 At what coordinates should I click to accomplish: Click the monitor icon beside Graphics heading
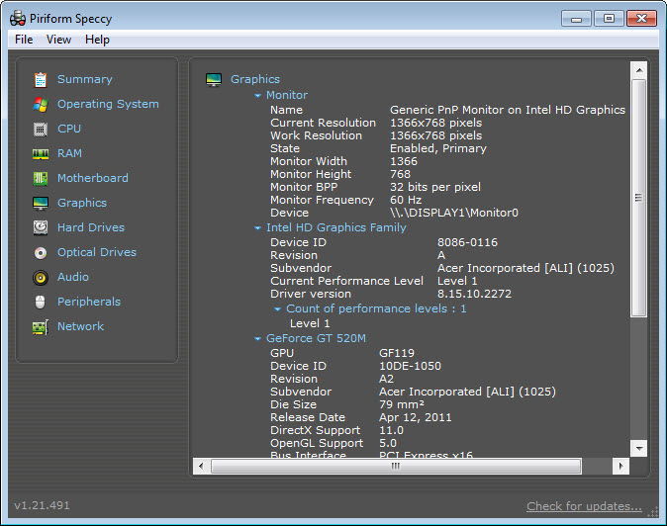[x=214, y=79]
